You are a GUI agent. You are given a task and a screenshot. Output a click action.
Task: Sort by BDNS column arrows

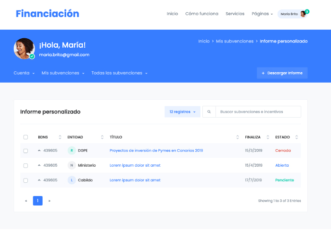point(60,137)
